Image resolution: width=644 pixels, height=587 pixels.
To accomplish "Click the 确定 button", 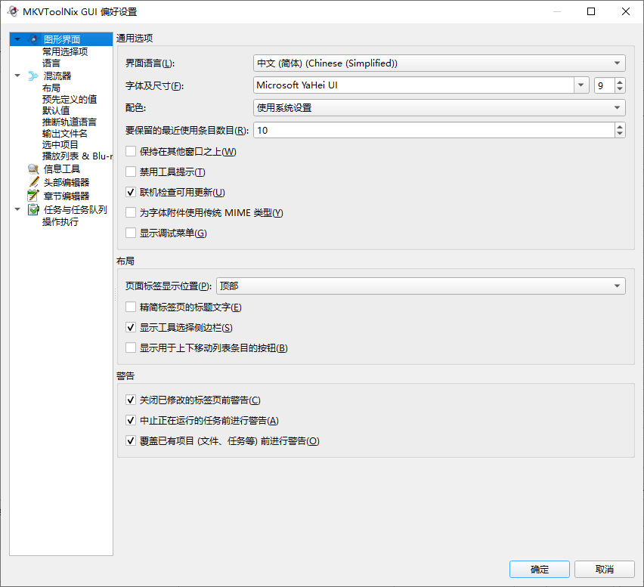I will (539, 569).
